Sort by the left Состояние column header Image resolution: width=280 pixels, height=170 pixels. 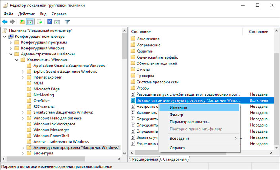186,32
